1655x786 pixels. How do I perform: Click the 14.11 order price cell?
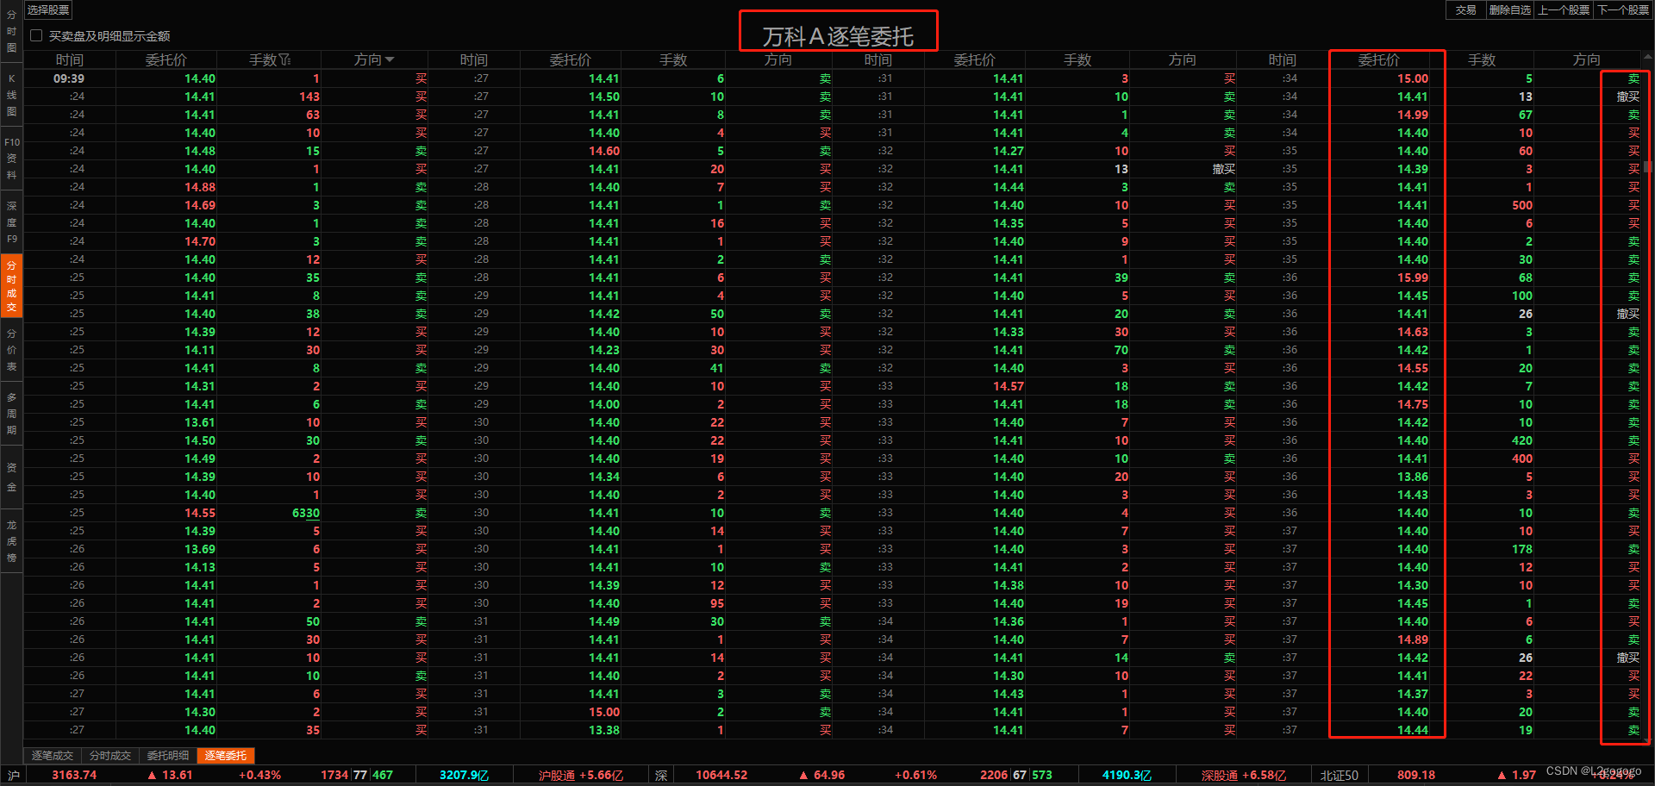pyautogui.click(x=200, y=350)
